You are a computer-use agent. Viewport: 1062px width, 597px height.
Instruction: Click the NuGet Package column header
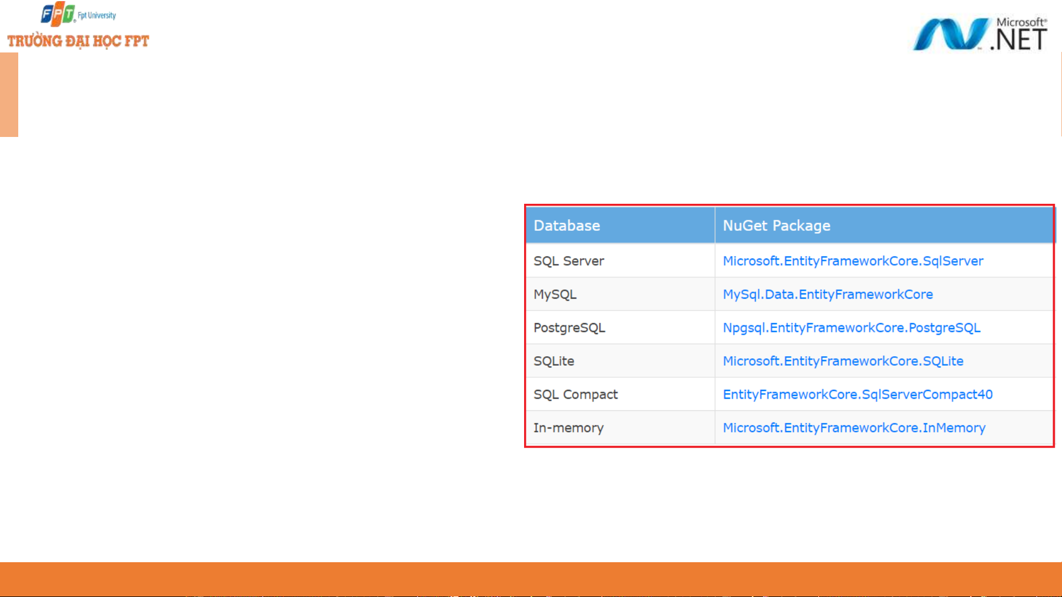(776, 225)
